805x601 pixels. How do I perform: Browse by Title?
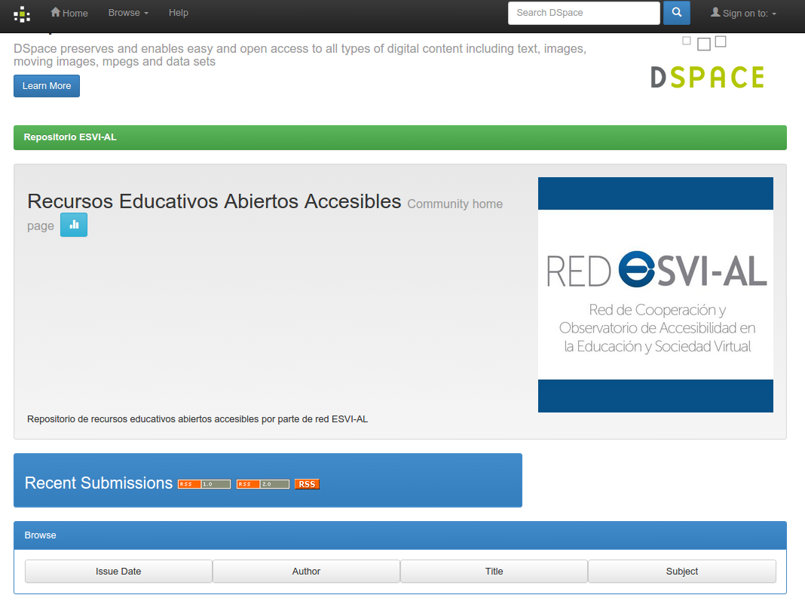[x=494, y=571]
